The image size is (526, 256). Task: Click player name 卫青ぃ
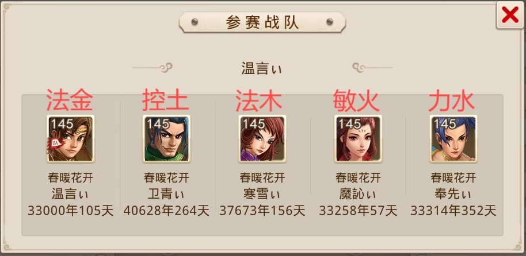[x=166, y=194]
